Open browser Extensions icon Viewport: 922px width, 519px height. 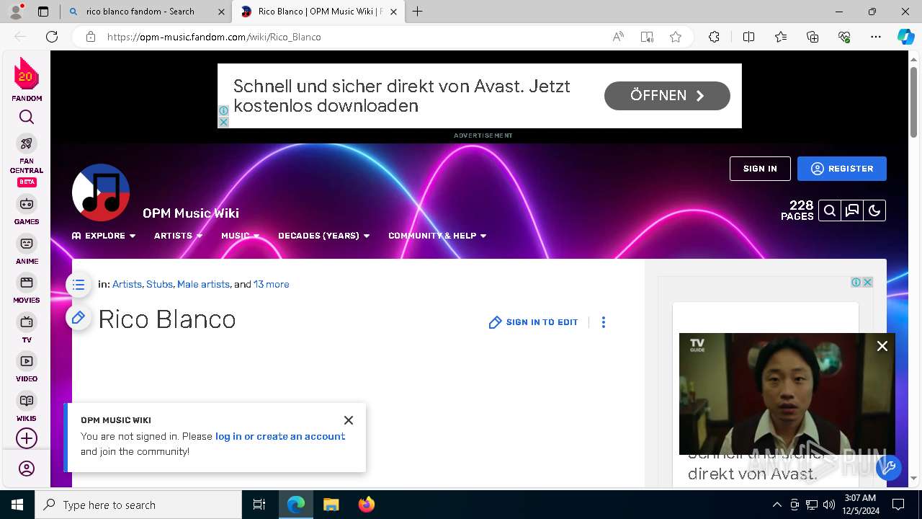(714, 37)
